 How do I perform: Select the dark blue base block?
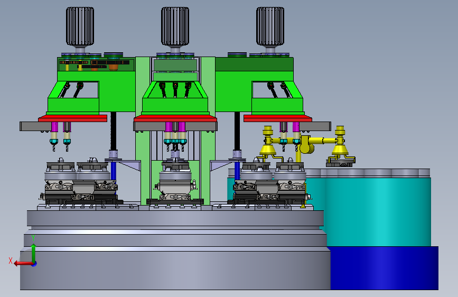pyautogui.click(x=384, y=268)
